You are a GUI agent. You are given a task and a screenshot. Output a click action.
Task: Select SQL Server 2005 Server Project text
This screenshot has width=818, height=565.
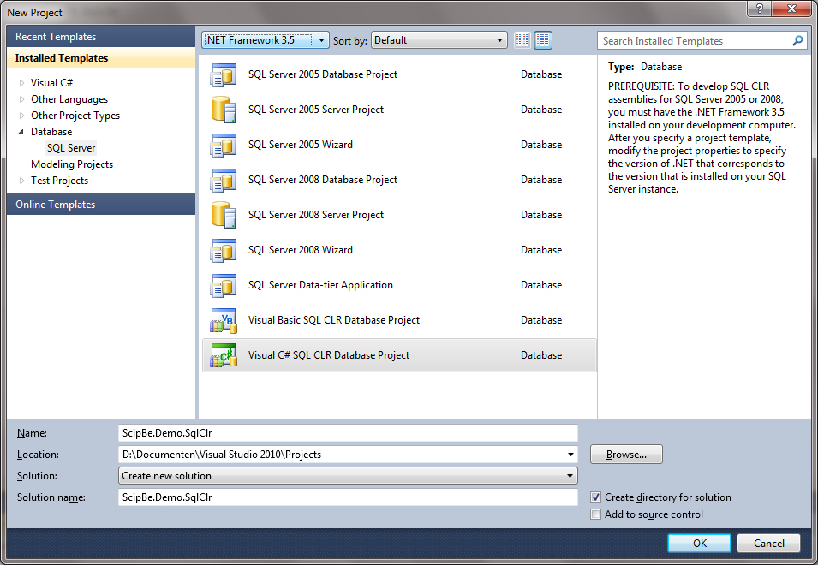(x=315, y=110)
